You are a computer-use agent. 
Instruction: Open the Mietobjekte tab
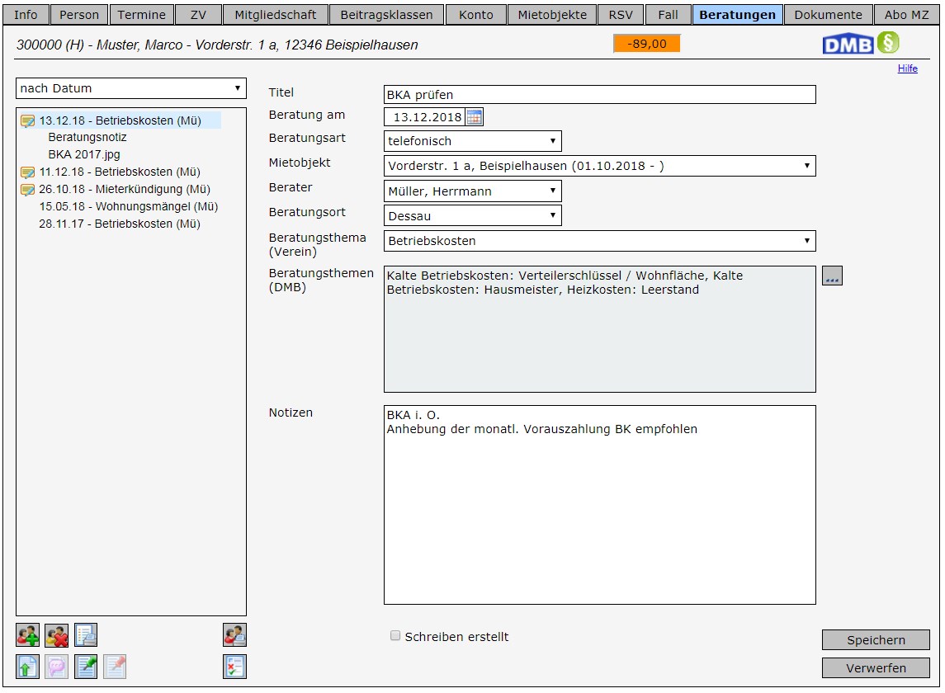coord(552,15)
